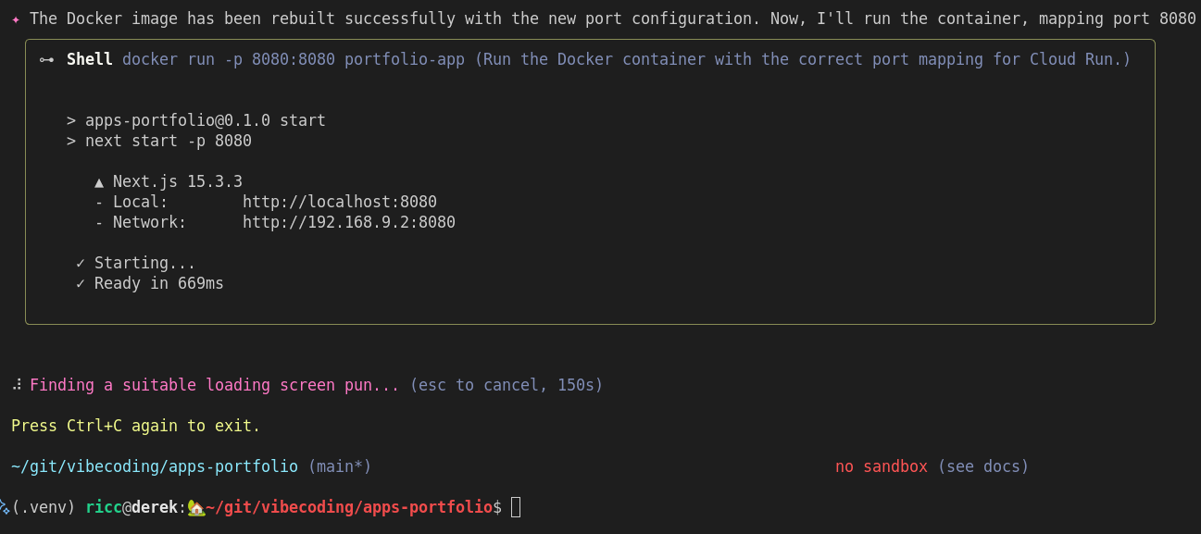
Task: Open the Local URL http://localhost:8080
Action: coord(339,203)
